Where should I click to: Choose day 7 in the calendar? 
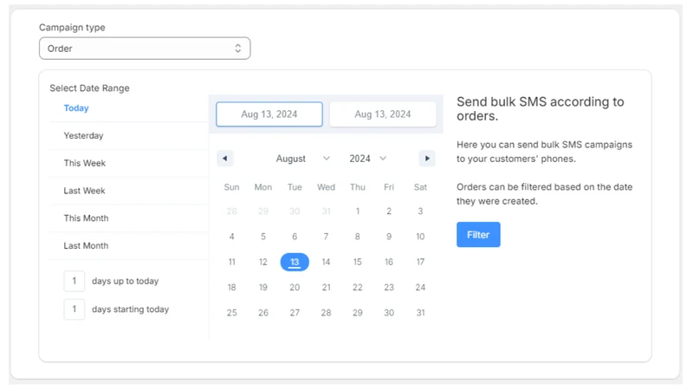click(x=326, y=237)
